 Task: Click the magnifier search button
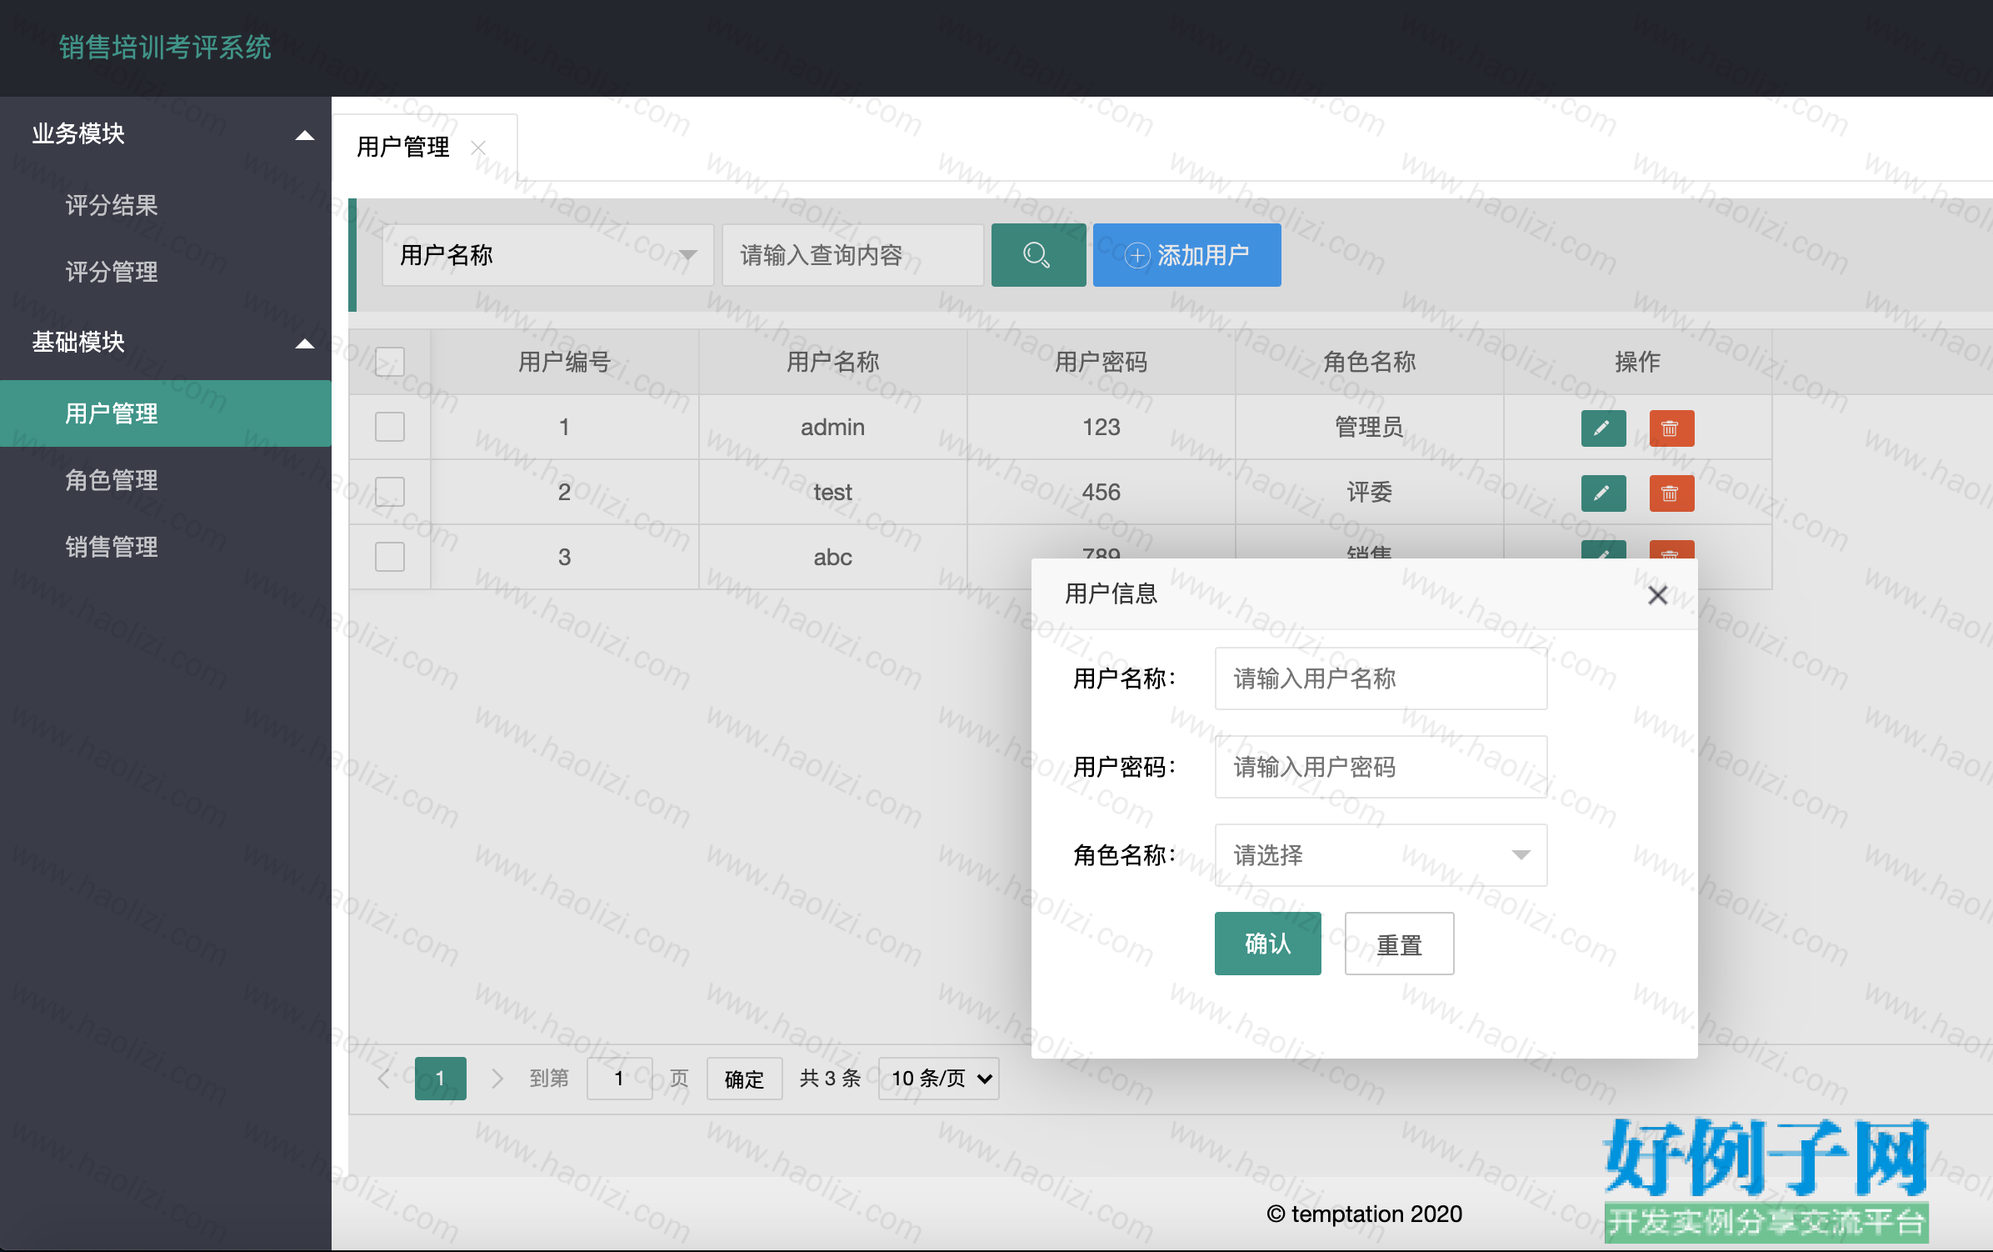coord(1038,255)
